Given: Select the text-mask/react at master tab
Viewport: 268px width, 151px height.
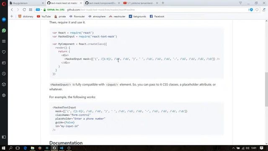Looking at the screenshot, I should coord(64,3).
